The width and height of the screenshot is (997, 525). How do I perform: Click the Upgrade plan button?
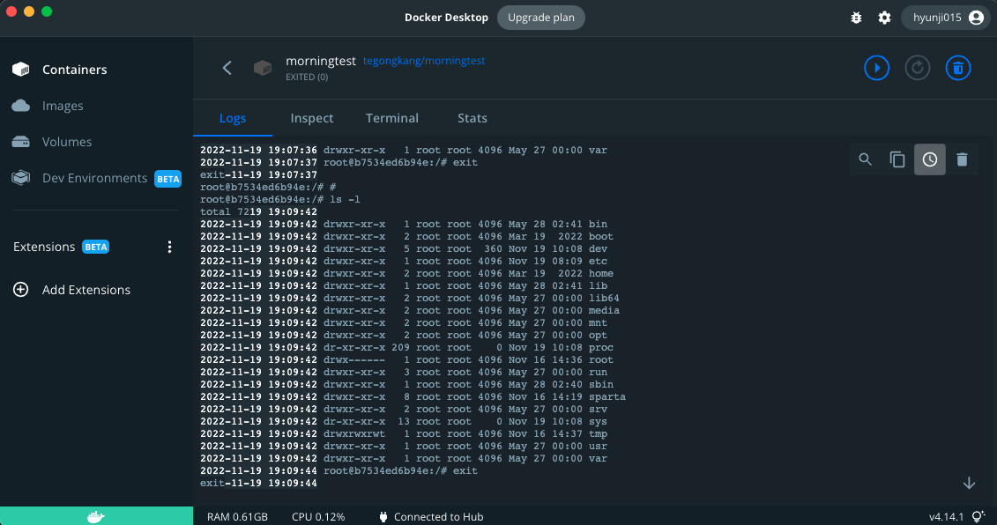click(540, 18)
